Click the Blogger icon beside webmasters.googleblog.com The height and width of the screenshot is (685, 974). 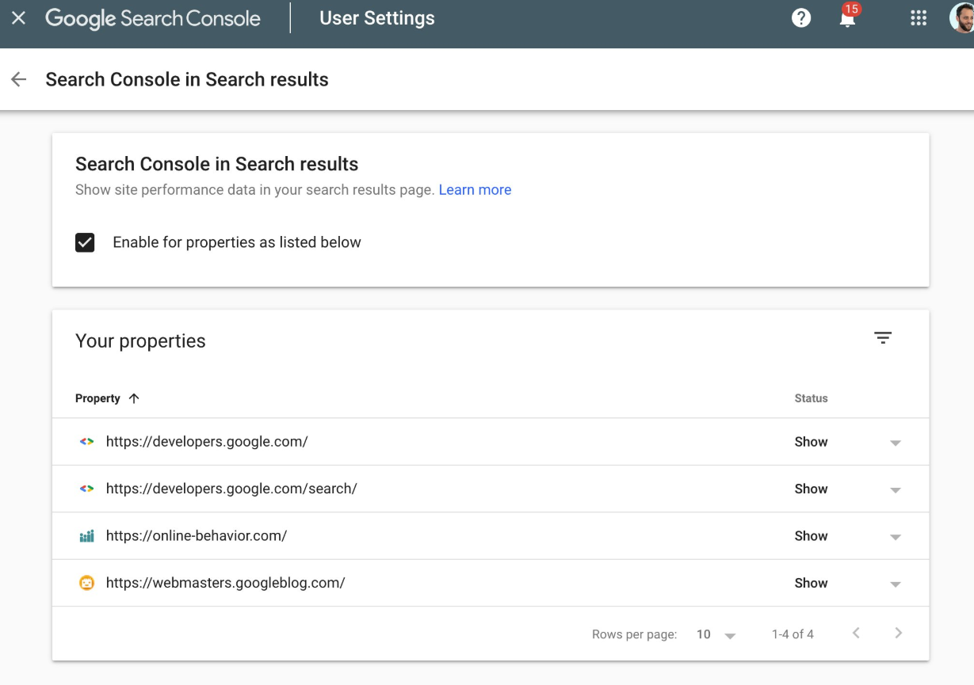87,583
